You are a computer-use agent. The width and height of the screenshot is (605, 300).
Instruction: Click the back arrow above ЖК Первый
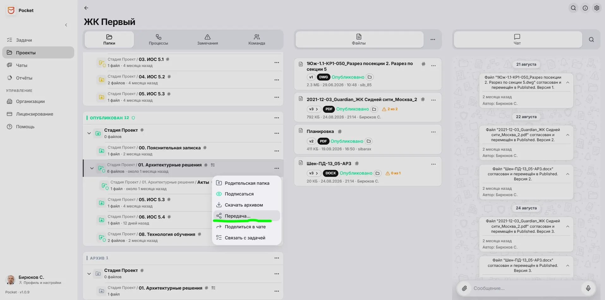(x=86, y=8)
